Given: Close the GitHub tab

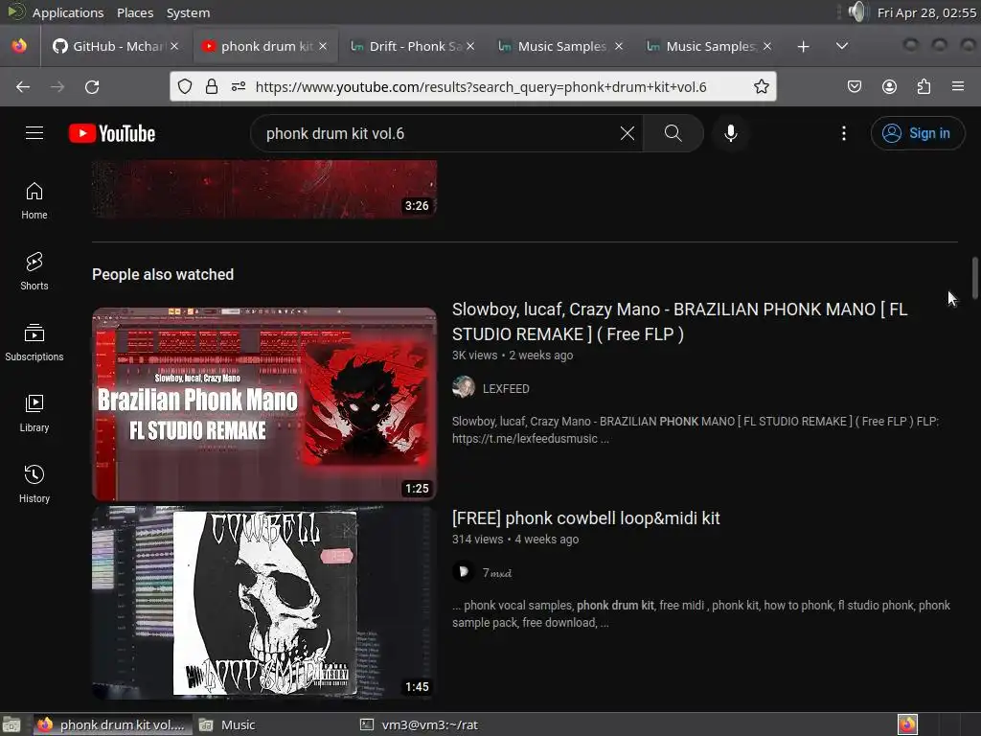Looking at the screenshot, I should coord(174,46).
